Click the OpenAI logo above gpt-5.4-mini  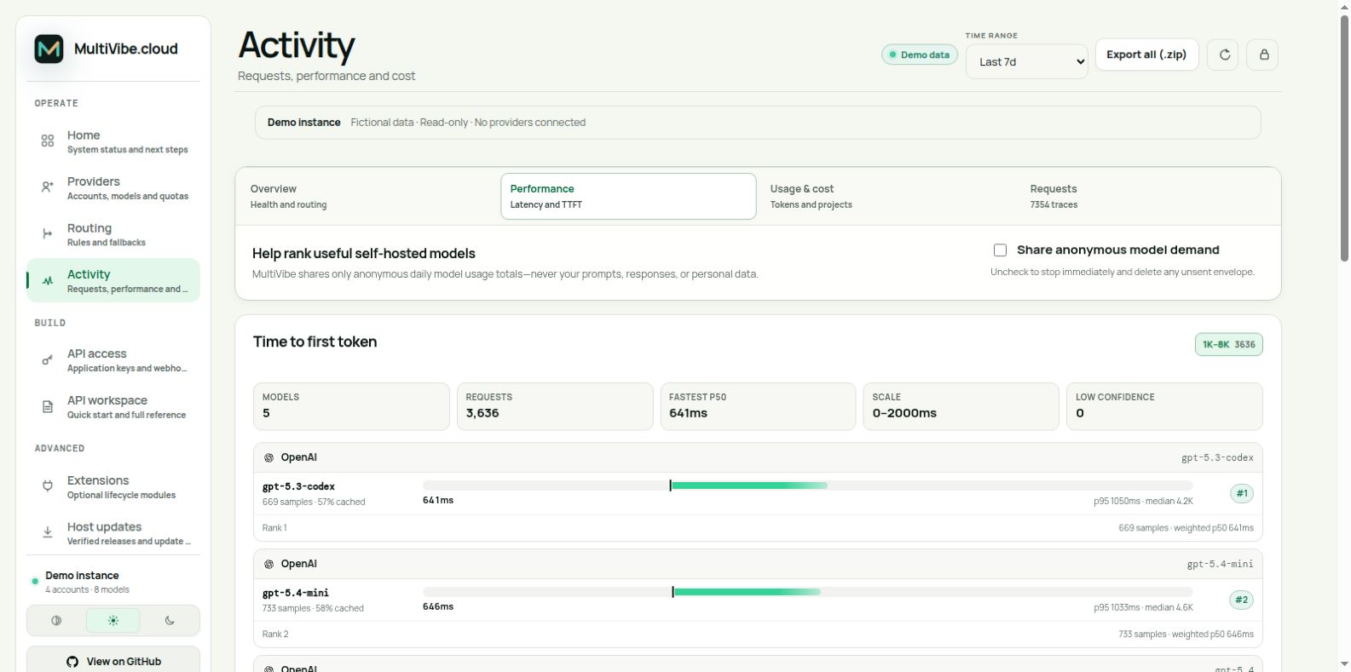coord(268,564)
